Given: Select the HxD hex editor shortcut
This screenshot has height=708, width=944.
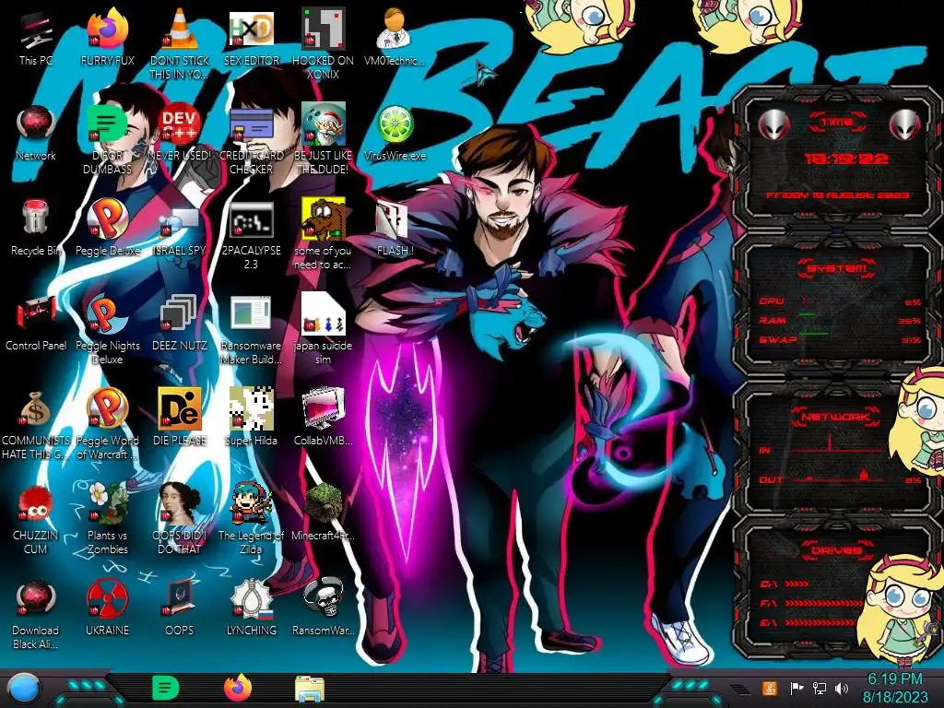Looking at the screenshot, I should pos(251,39).
